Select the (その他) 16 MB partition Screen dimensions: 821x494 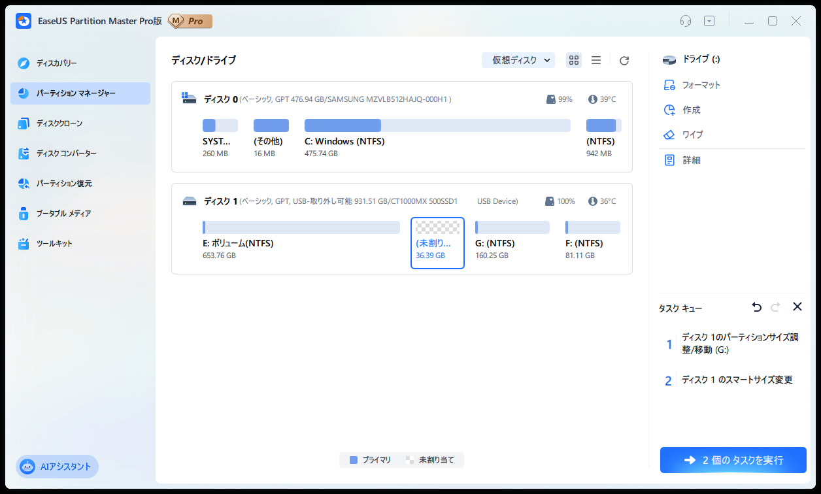[271, 138]
